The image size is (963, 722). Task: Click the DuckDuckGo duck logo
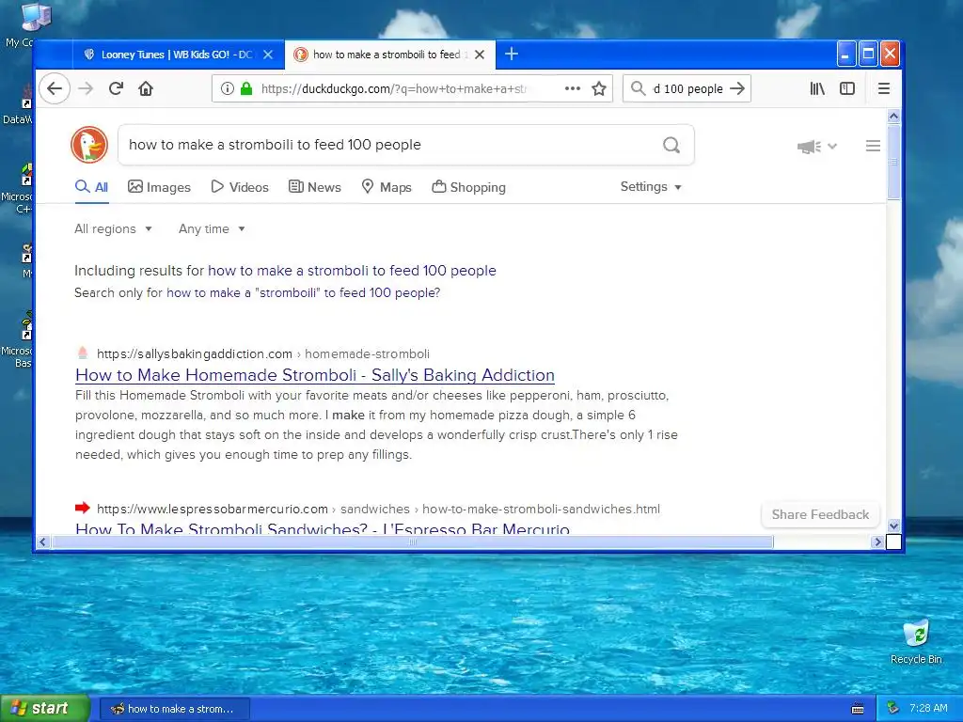click(x=89, y=145)
